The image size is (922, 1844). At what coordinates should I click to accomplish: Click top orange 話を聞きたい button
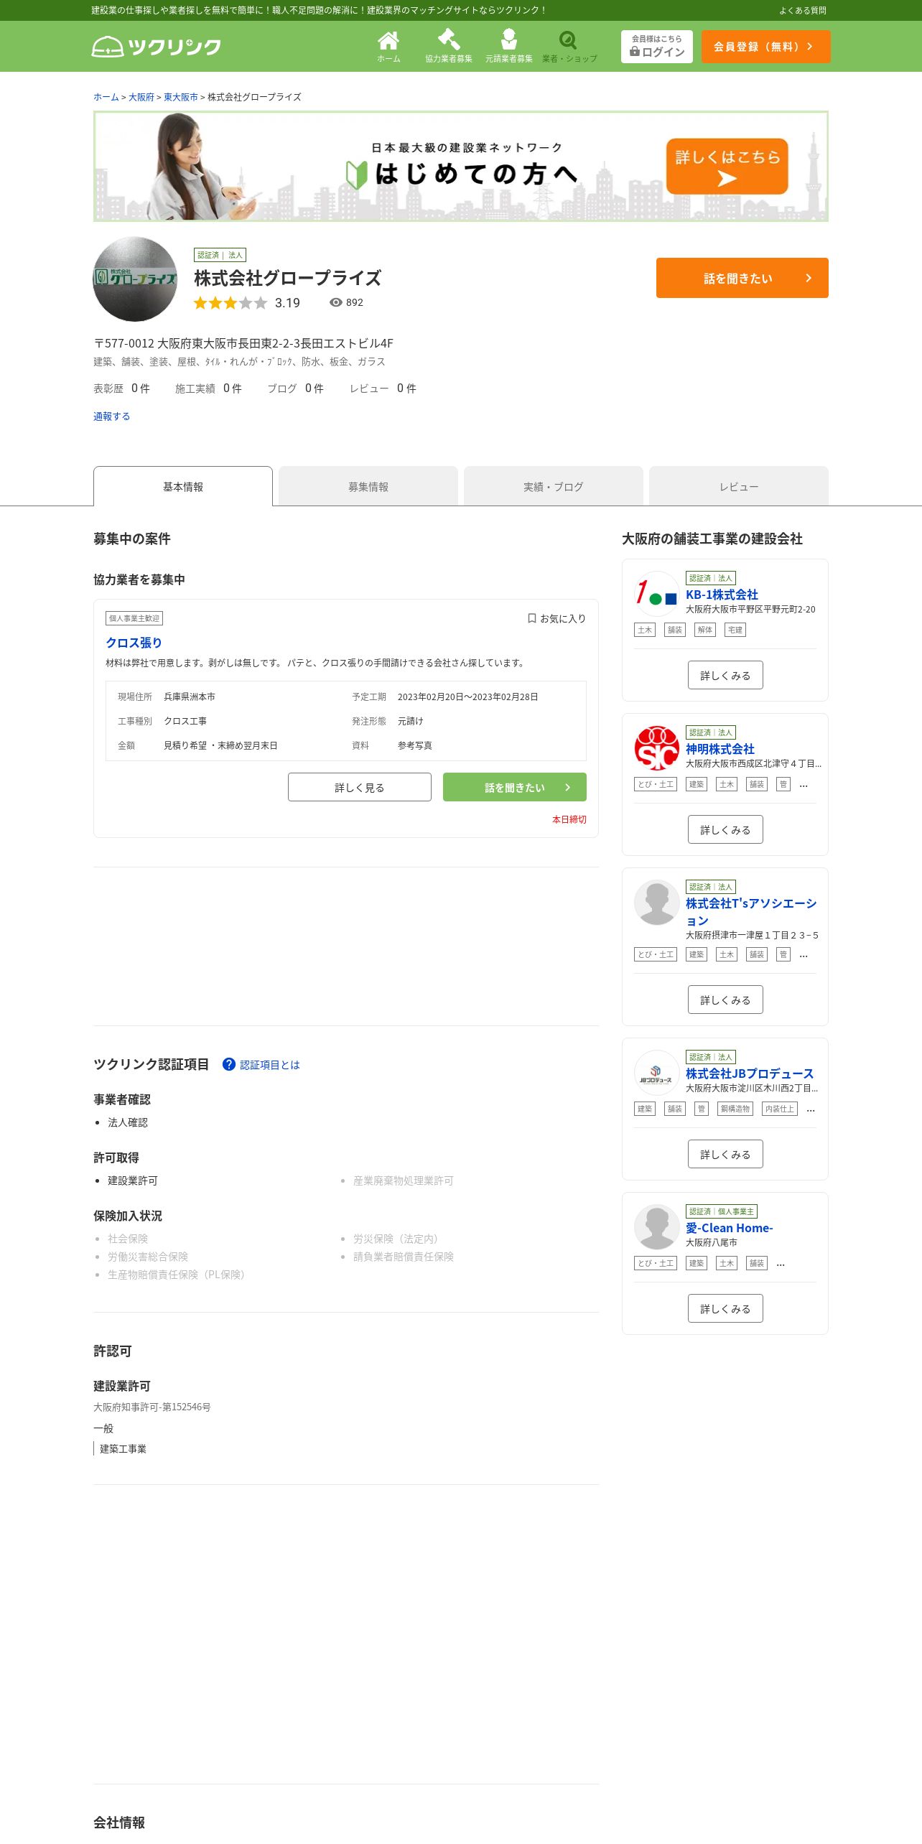tap(742, 278)
